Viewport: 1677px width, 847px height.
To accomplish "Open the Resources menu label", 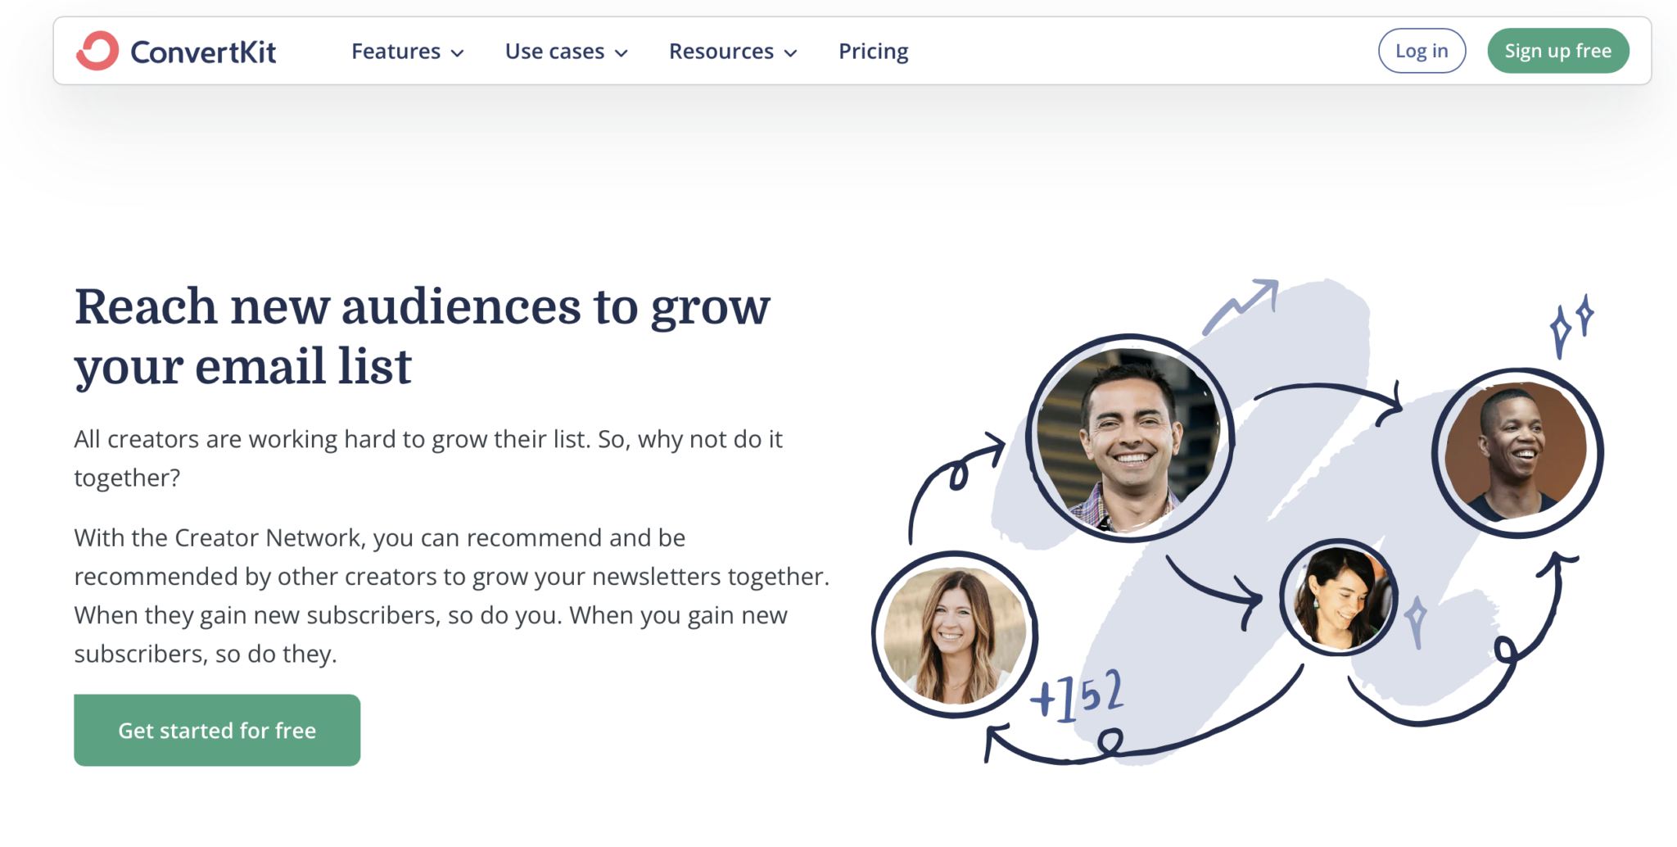I will pos(721,52).
